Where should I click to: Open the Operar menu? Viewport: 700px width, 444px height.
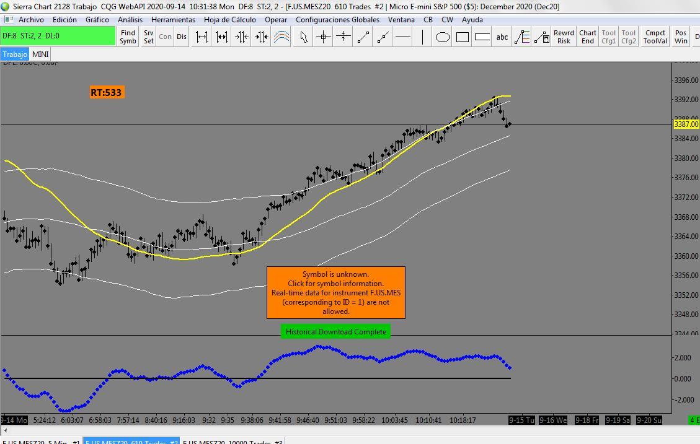tap(276, 20)
